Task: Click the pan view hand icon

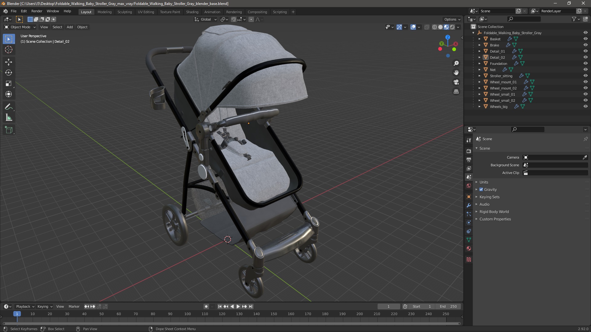Action: [x=456, y=73]
